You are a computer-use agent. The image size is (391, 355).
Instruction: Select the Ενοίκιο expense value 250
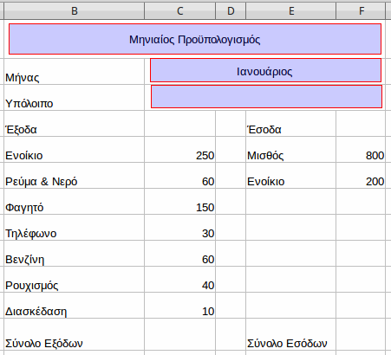point(180,150)
